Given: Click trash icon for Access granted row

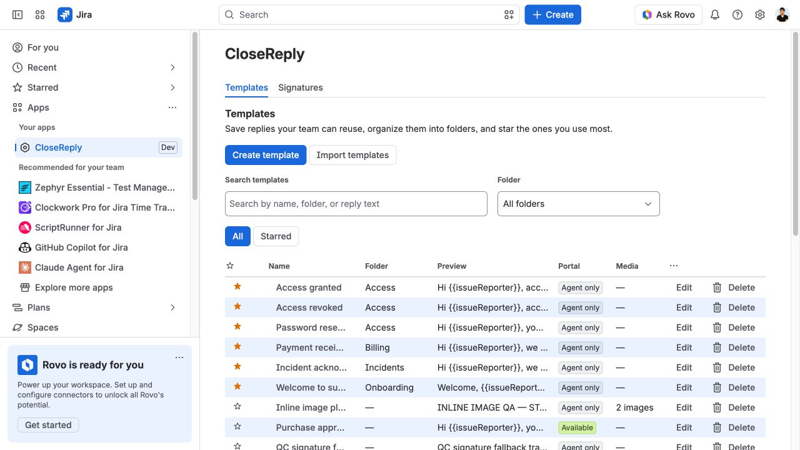Looking at the screenshot, I should 717,287.
